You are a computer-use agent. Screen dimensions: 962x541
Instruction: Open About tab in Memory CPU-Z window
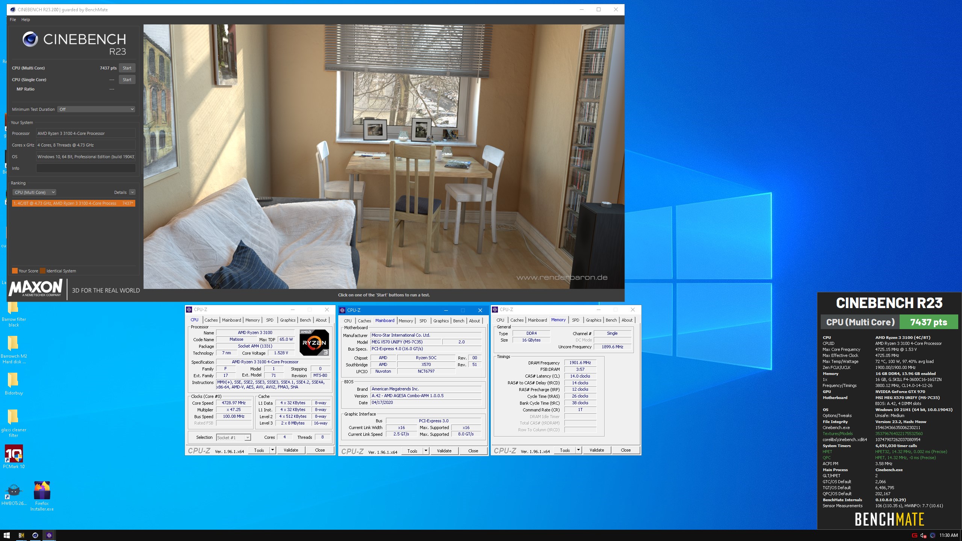[x=627, y=320]
